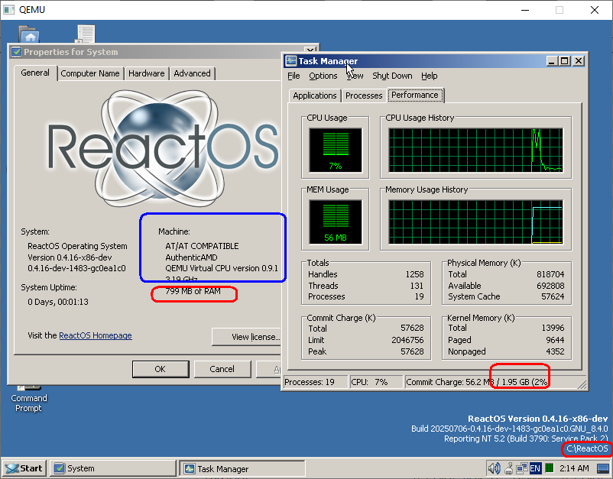Click the System taskbar button
This screenshot has width=613, height=479.
point(113,468)
